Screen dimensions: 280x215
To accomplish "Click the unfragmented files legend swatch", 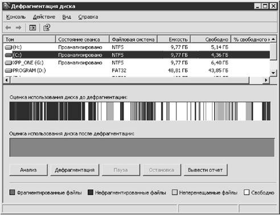I will 90,192.
